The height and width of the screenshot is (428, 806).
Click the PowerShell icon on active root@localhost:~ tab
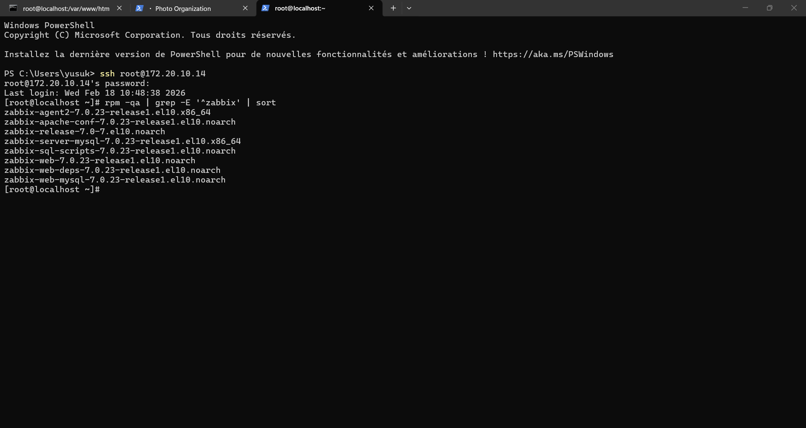coord(266,8)
